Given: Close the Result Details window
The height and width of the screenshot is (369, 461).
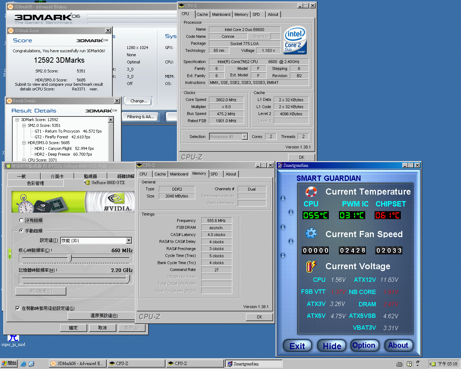Looking at the screenshot, I should [117, 101].
